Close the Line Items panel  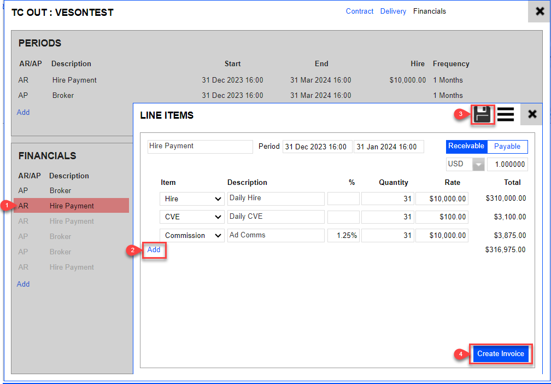[x=532, y=114]
